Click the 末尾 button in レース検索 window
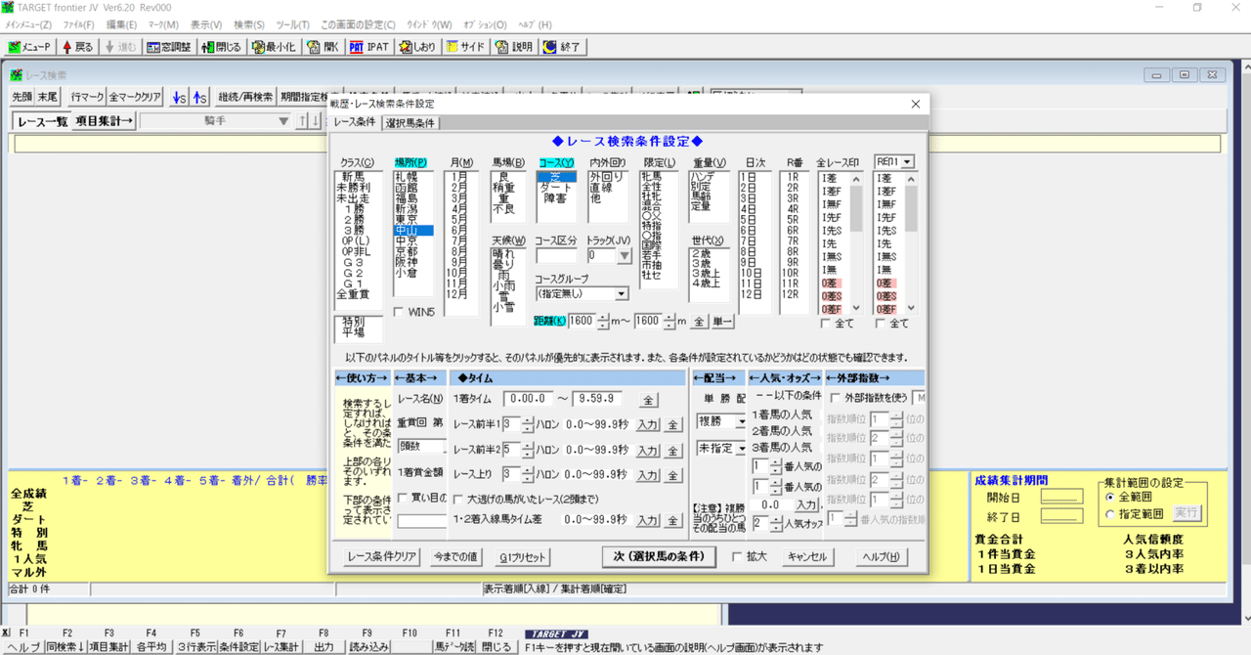The image size is (1251, 655). point(47,97)
